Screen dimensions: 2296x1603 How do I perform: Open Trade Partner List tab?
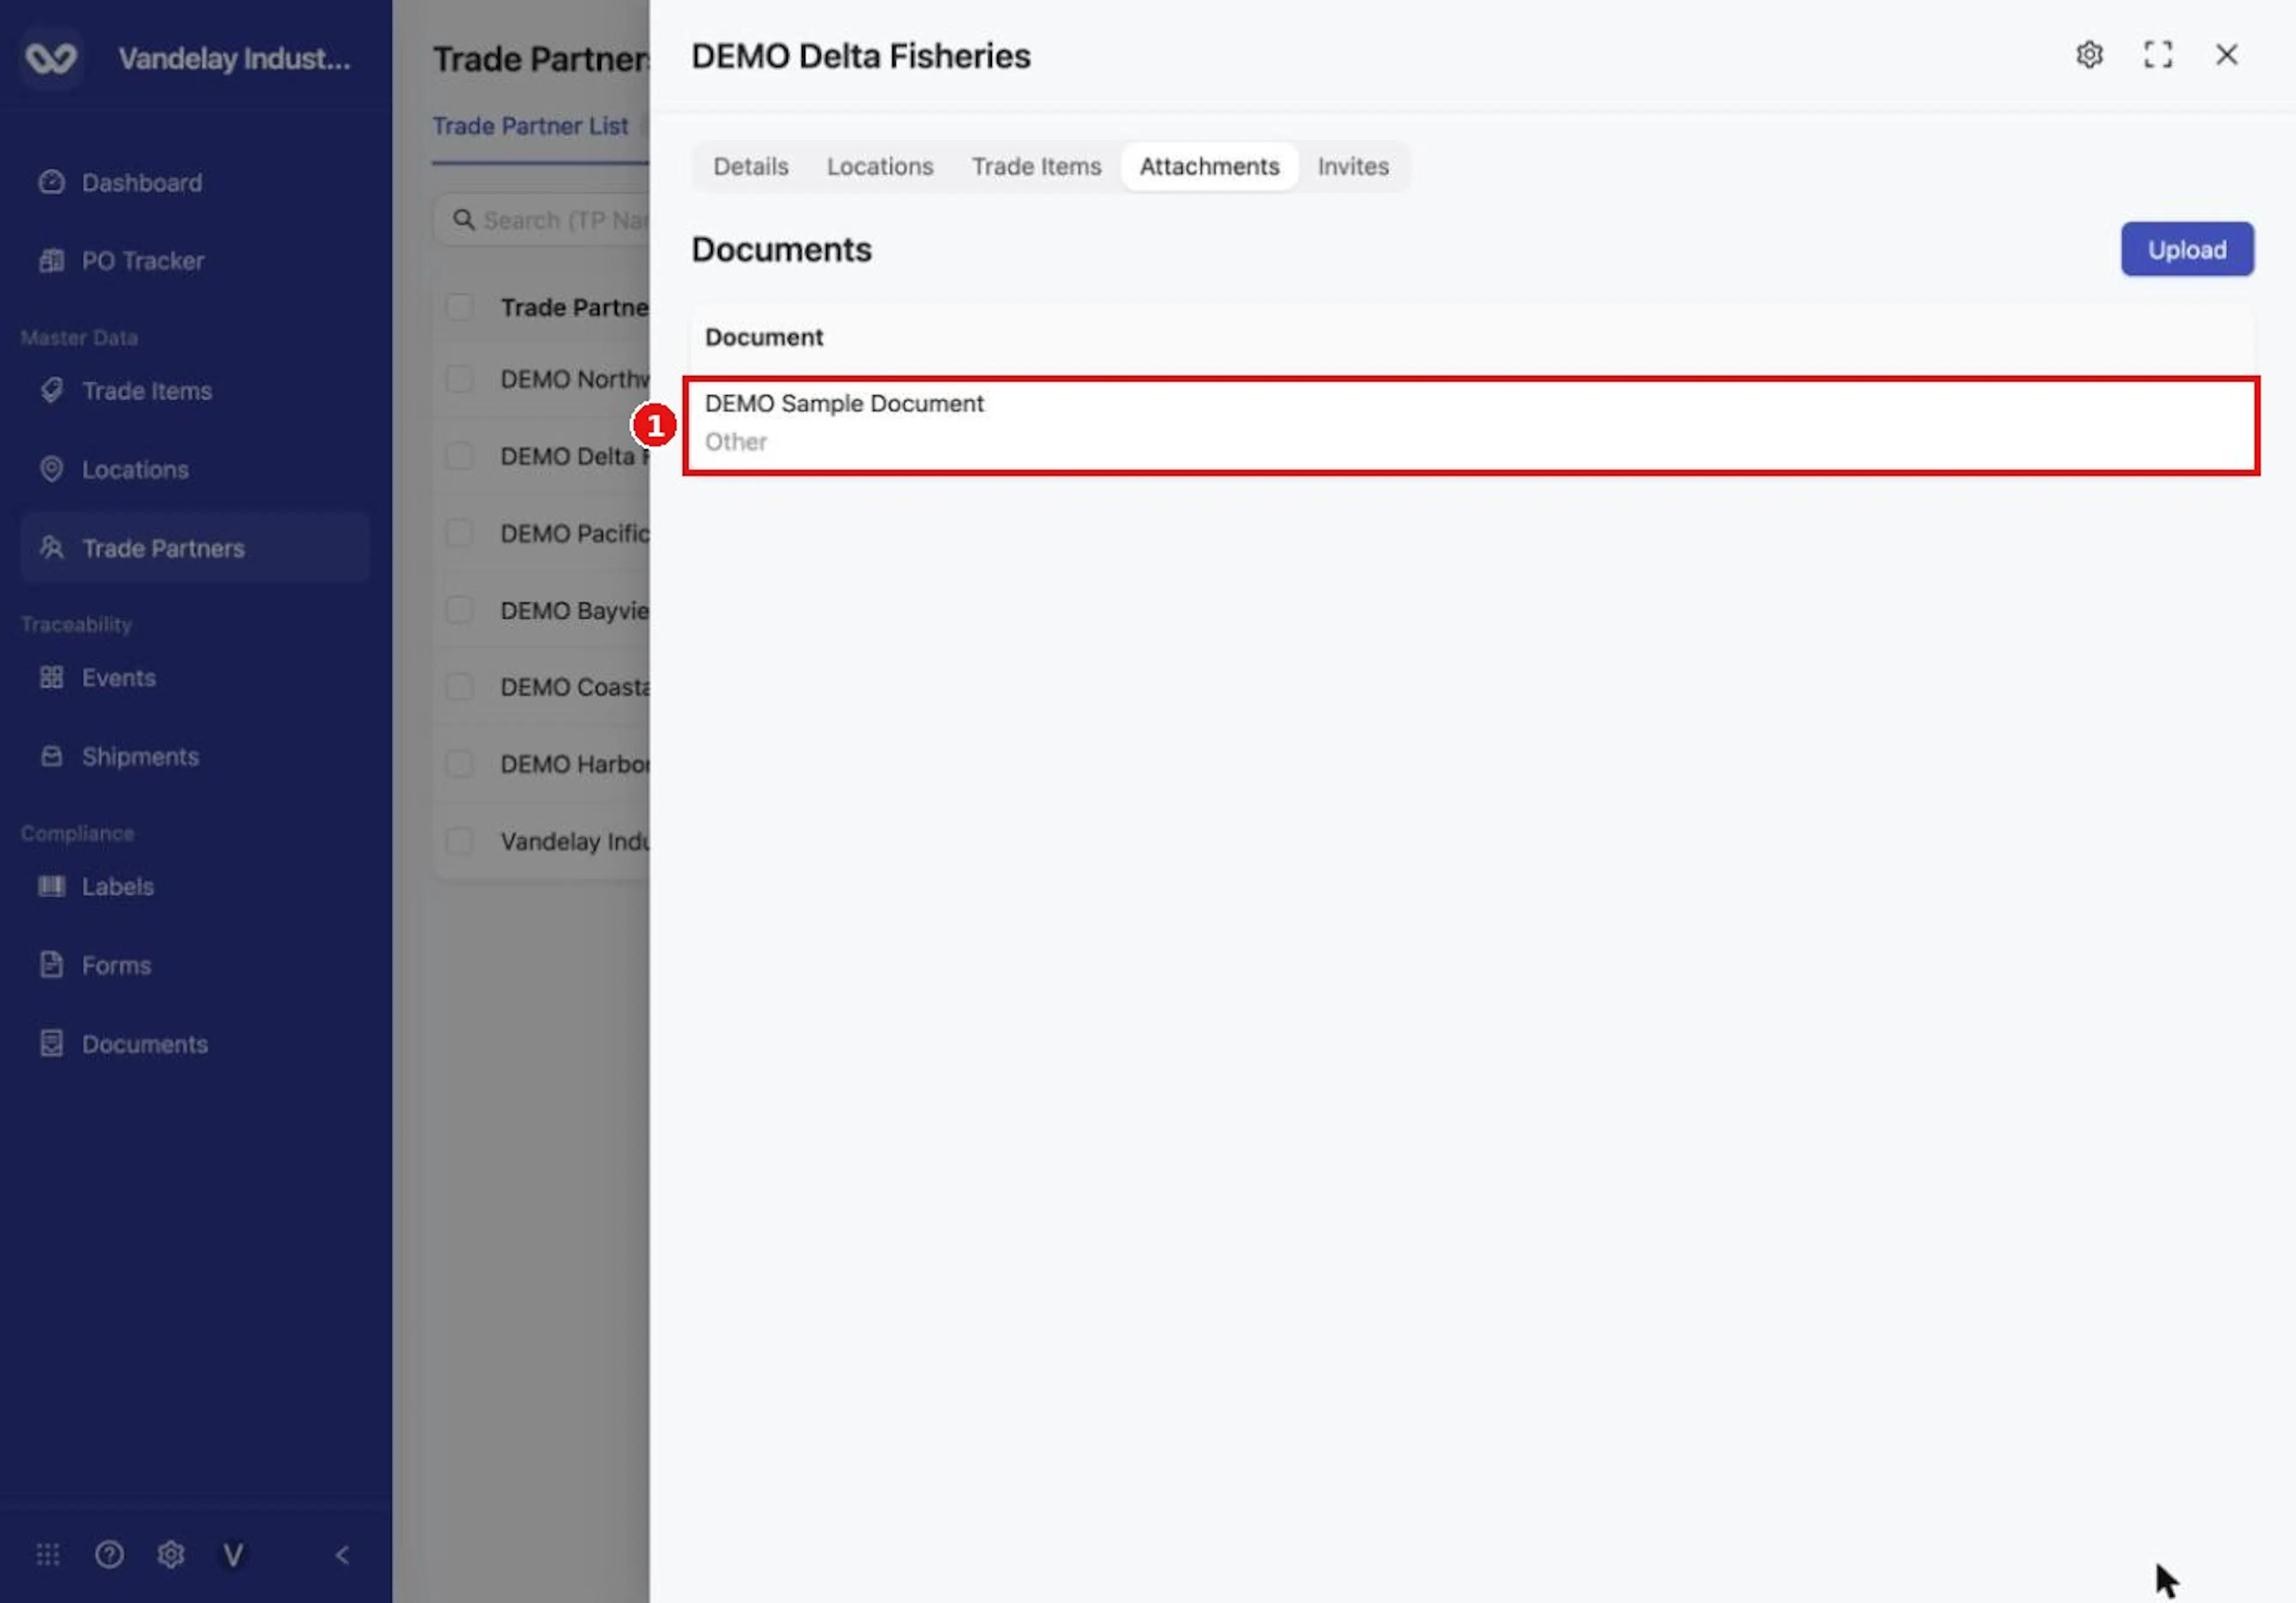click(x=530, y=127)
